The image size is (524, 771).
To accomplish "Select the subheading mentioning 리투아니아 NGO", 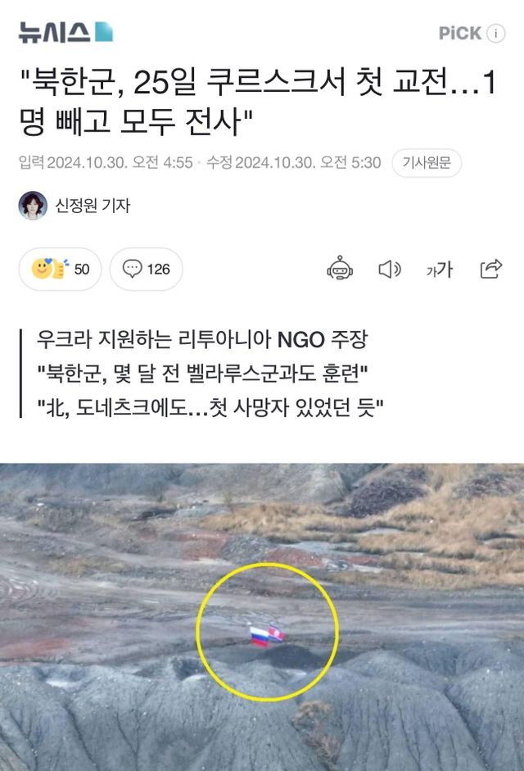I will click(x=201, y=339).
